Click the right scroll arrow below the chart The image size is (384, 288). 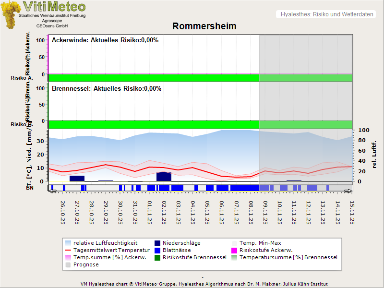pyautogui.click(x=348, y=192)
